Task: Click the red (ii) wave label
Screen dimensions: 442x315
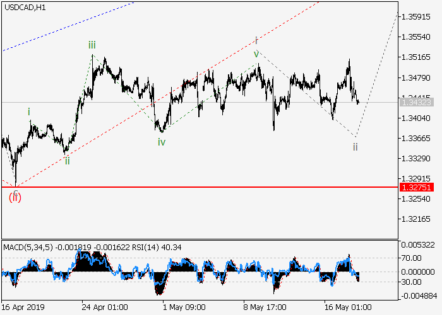Action: [15, 197]
